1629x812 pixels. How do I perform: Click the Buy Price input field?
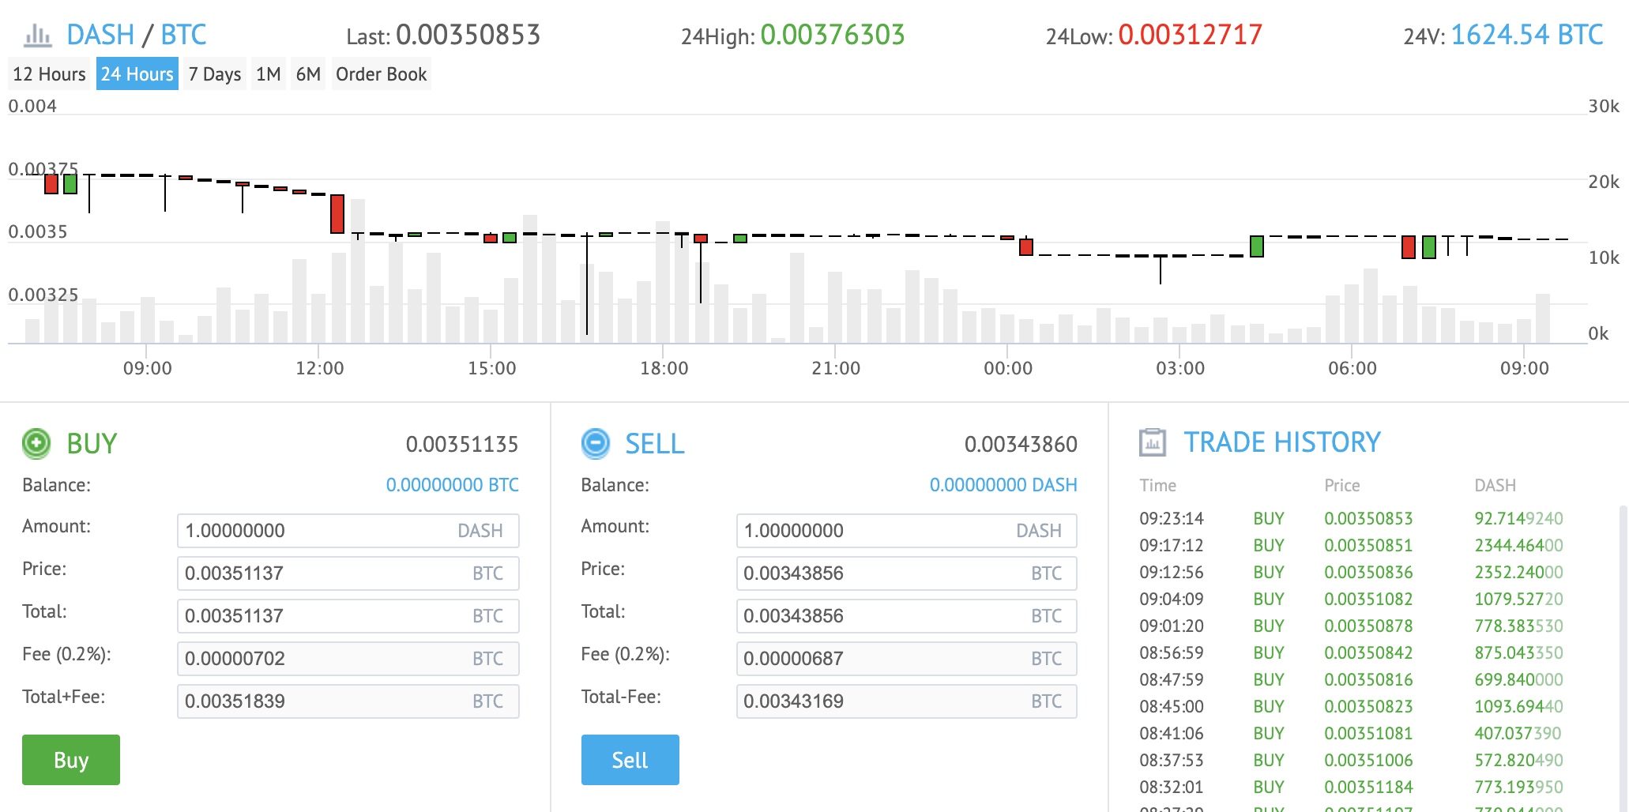(348, 573)
